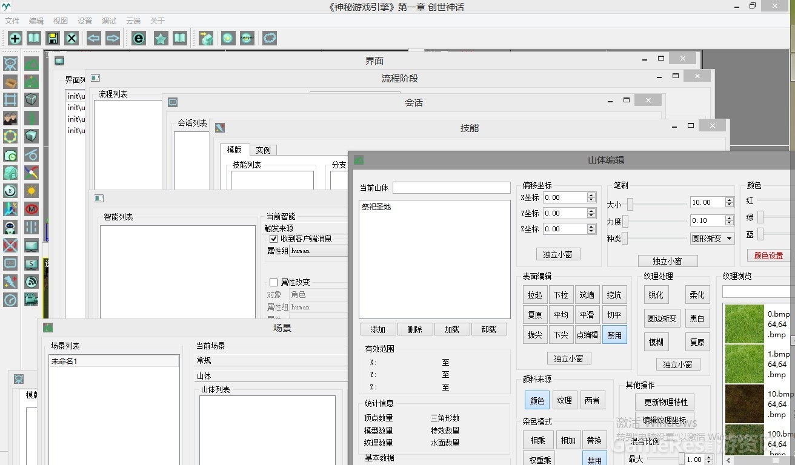Click the floppy disk save icon
Viewport: 795px width, 465px height.
[53, 38]
